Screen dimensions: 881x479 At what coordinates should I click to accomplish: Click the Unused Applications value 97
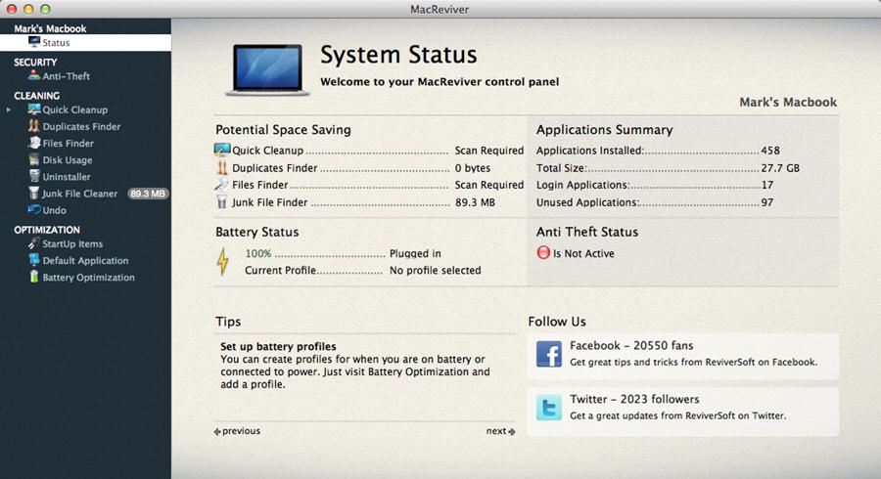766,202
